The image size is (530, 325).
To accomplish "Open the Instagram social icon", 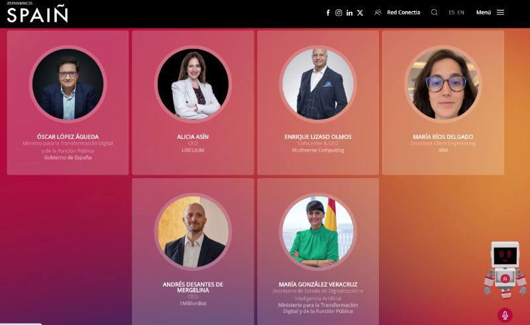I will coord(339,13).
